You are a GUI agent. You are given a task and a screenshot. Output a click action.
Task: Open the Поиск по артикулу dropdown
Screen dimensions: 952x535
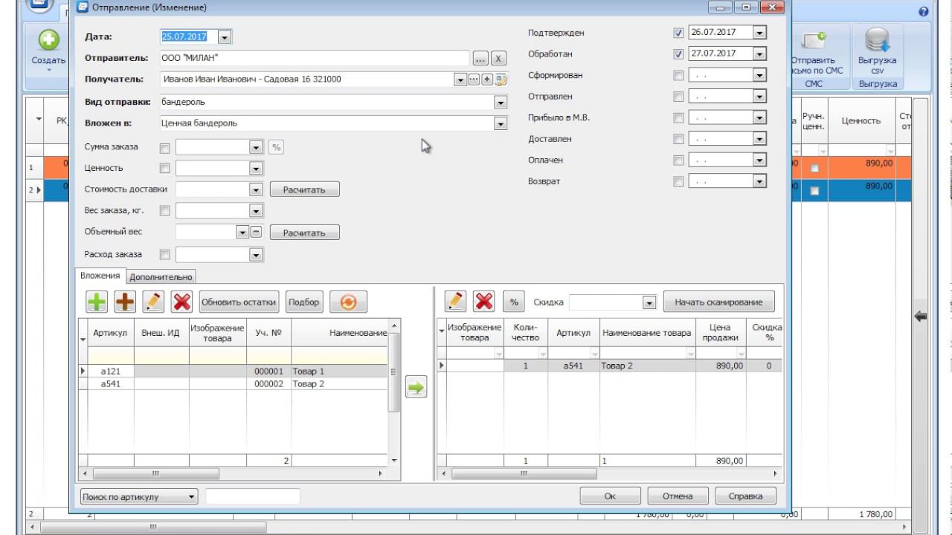coord(192,496)
